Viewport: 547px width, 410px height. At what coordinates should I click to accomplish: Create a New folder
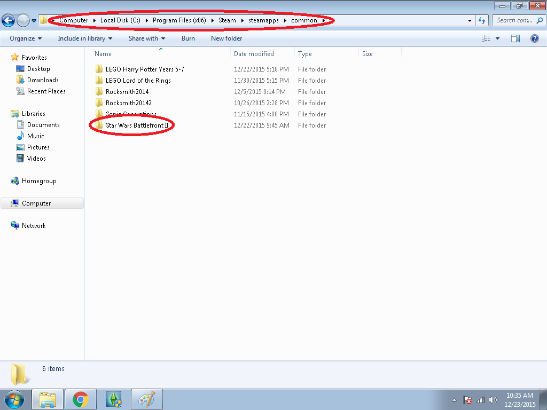(226, 38)
